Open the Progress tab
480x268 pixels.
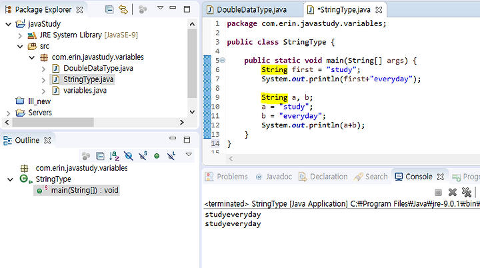click(x=466, y=177)
